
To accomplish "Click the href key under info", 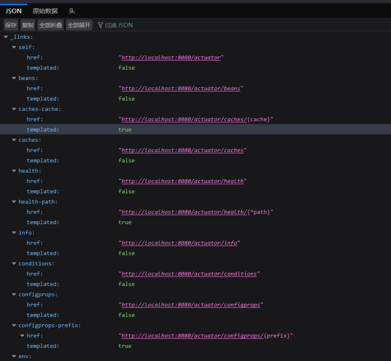I will click(x=35, y=243).
